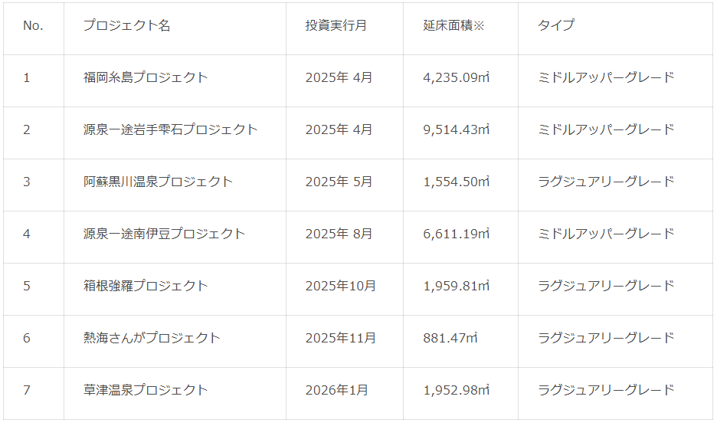Select 箱根強羅プロジェクト project name

(146, 286)
